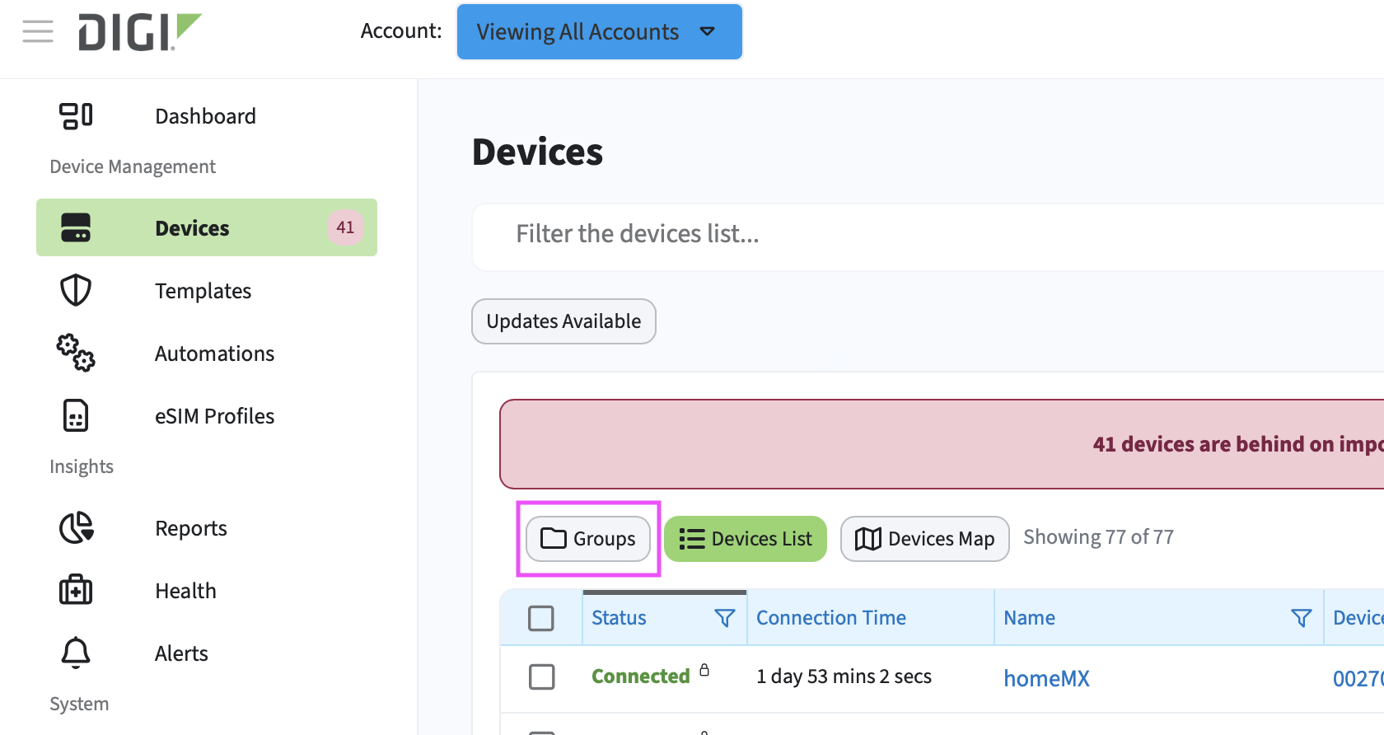Screen dimensions: 1384x735
Task: Click the Updates Available button
Action: click(x=563, y=321)
